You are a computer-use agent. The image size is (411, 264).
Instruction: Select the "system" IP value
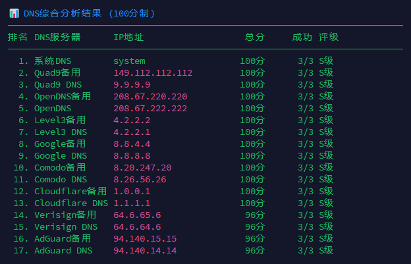129,61
